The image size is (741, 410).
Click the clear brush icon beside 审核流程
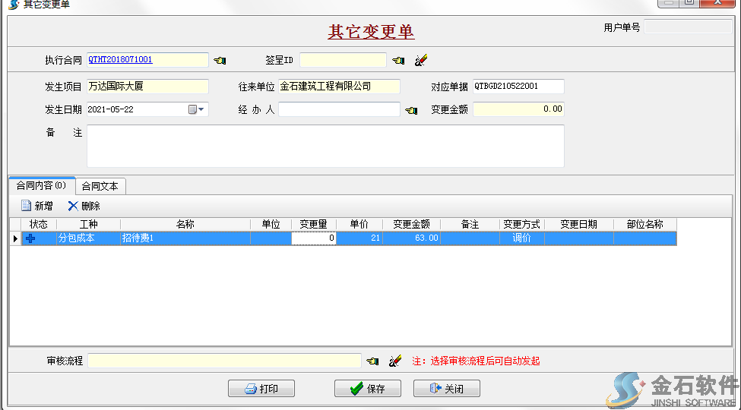click(394, 361)
